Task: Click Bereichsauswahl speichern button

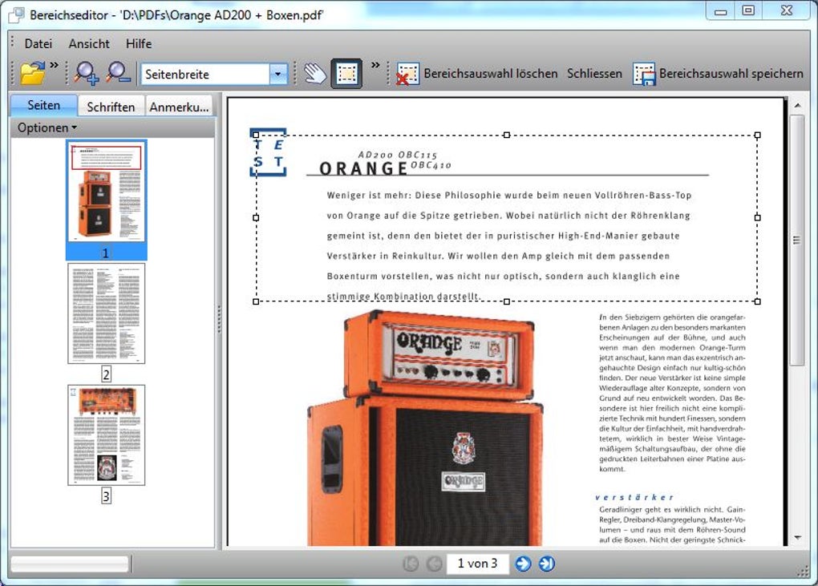Action: coord(731,74)
